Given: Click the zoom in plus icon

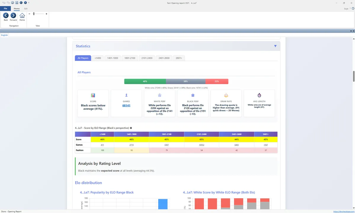Looking at the screenshot, I should 47,14.
